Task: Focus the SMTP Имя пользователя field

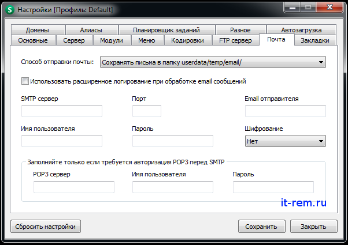Action: click(x=62, y=141)
